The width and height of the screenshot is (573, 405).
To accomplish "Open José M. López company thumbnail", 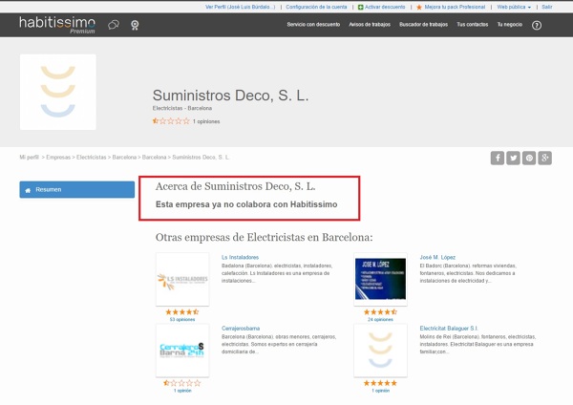I will 380,279.
